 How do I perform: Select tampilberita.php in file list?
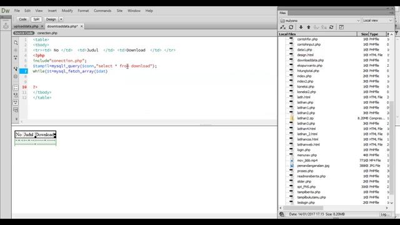(x=309, y=192)
